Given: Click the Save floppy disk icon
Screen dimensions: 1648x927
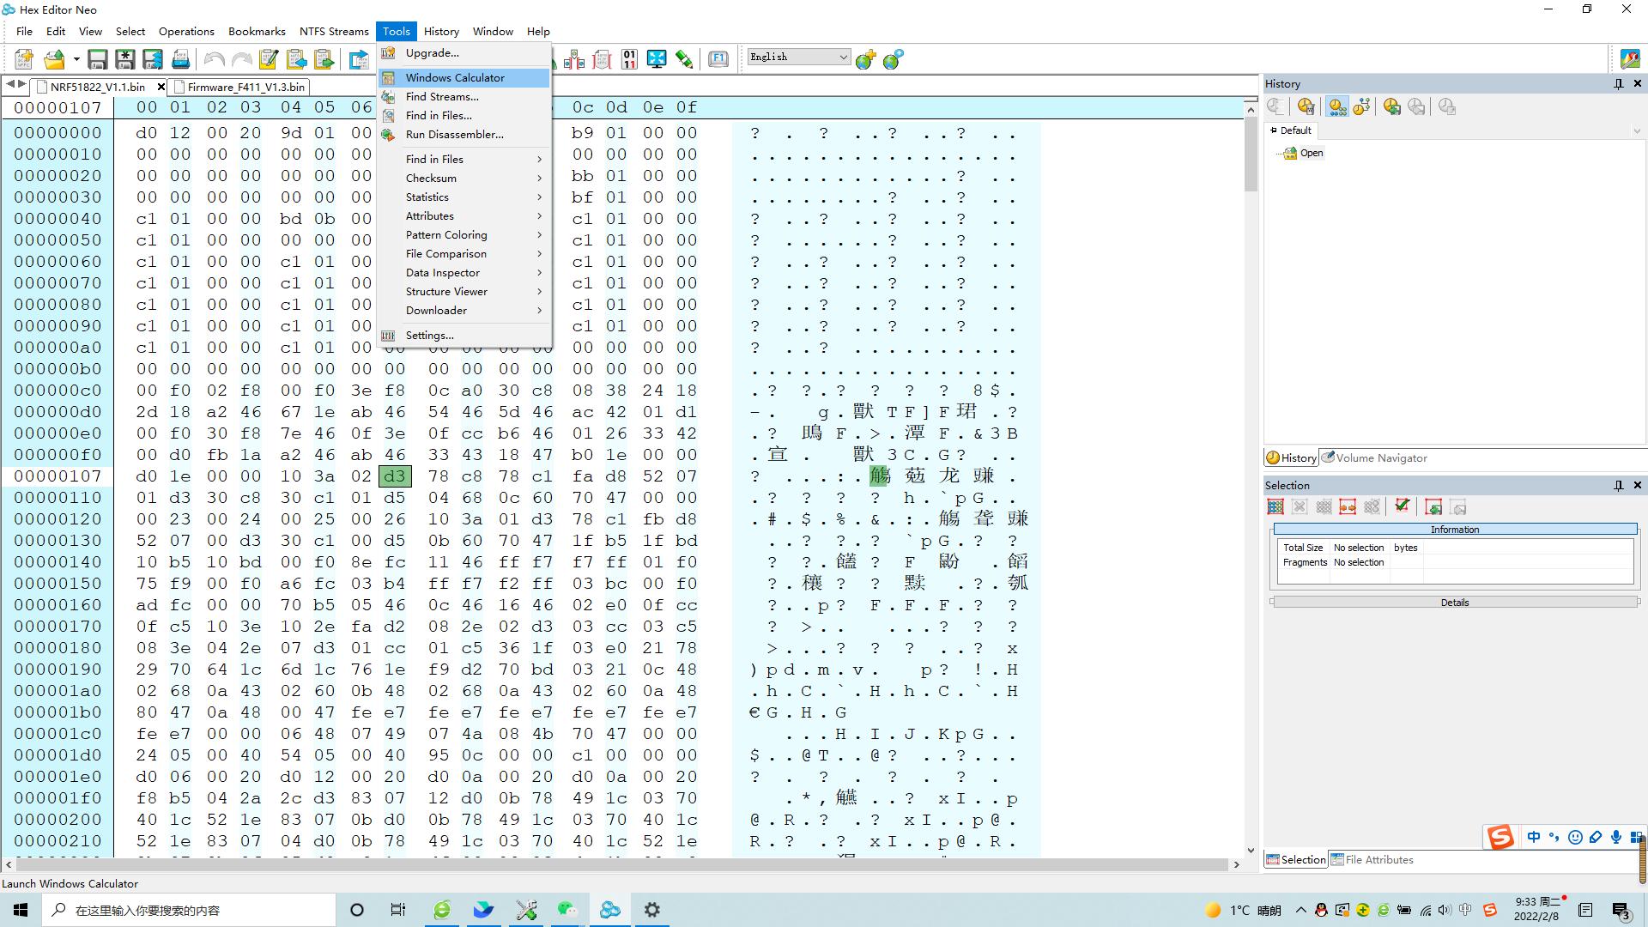Looking at the screenshot, I should tap(98, 59).
